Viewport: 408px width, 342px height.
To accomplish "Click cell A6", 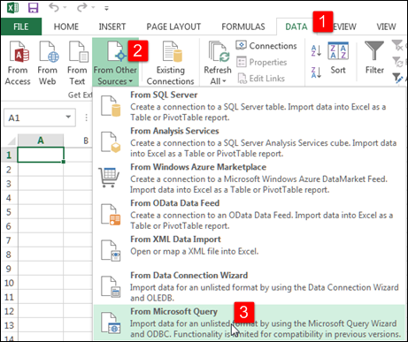I will [41, 226].
